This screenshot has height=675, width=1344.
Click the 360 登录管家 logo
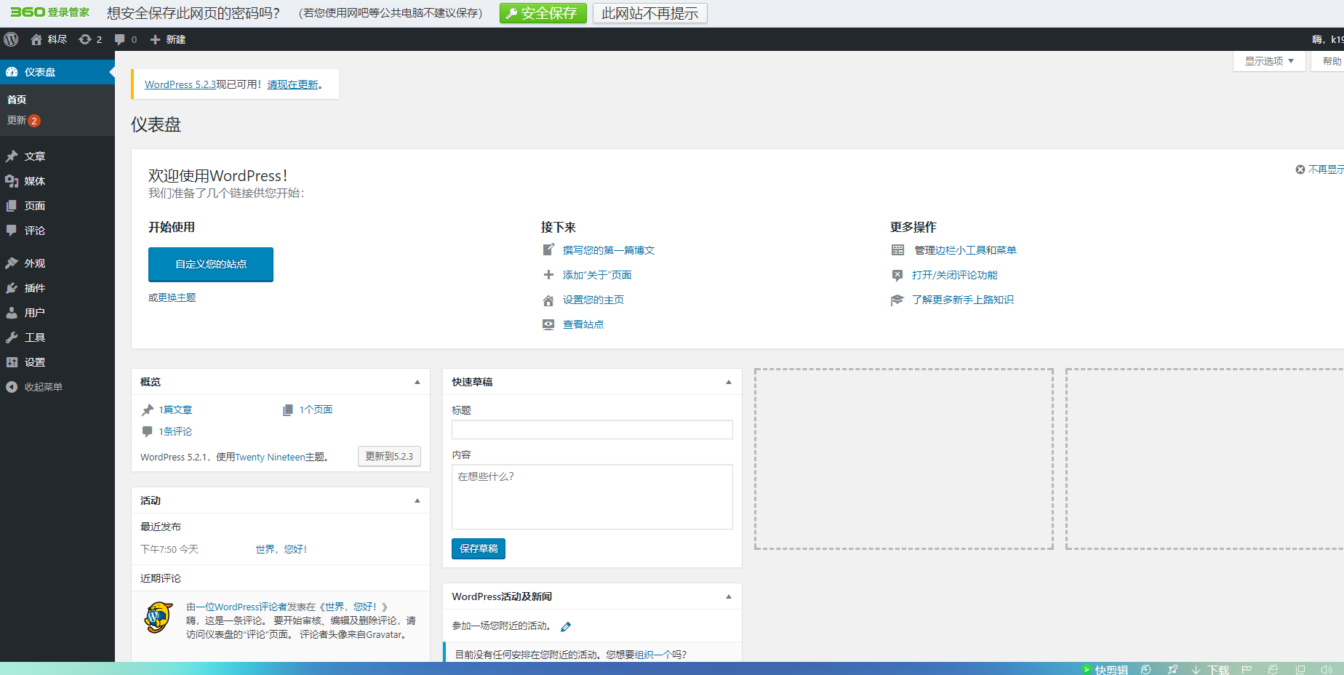[49, 12]
